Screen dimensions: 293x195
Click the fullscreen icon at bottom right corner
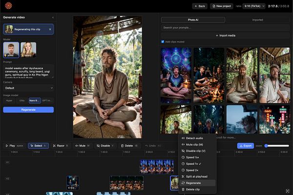288,191
